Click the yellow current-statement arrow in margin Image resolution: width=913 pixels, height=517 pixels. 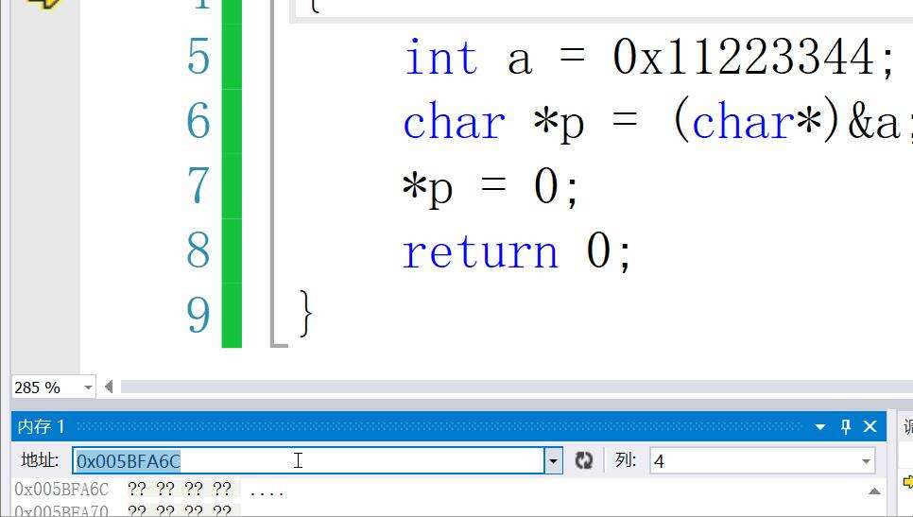pyautogui.click(x=43, y=4)
